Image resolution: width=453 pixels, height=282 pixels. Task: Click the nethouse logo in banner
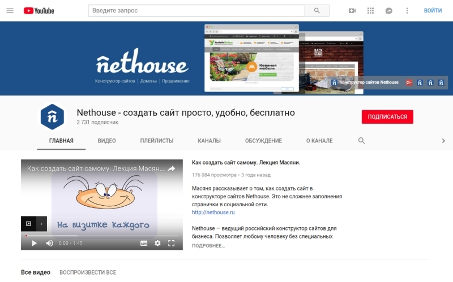(142, 61)
